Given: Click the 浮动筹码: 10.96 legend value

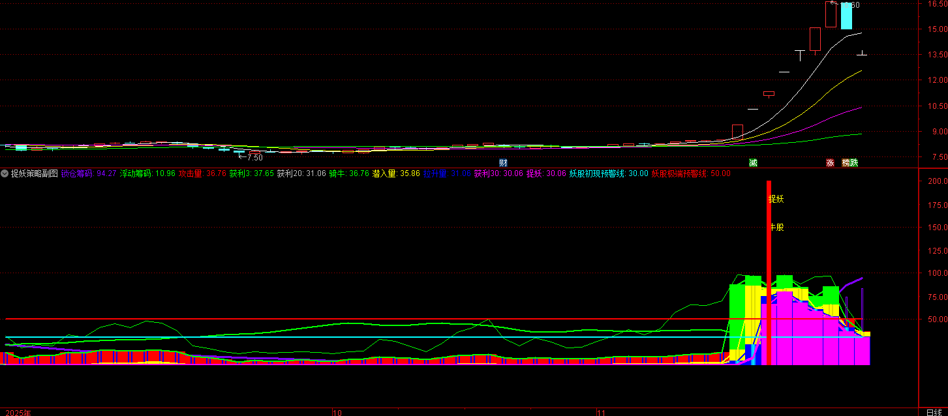Looking at the screenshot, I should click(147, 173).
